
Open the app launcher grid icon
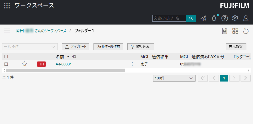pos(7,6)
